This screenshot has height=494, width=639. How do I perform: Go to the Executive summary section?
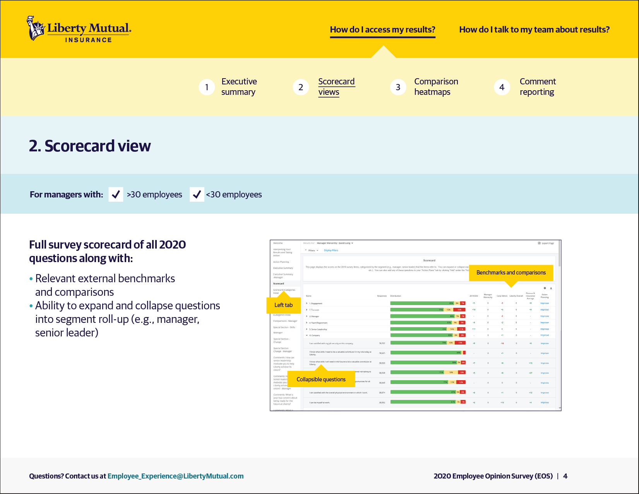(x=239, y=87)
